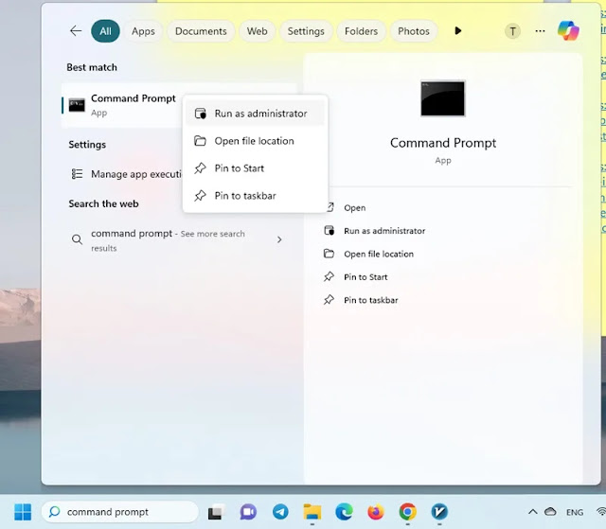Choose Run as administrator in context menu
Image resolution: width=606 pixels, height=529 pixels.
255,114
